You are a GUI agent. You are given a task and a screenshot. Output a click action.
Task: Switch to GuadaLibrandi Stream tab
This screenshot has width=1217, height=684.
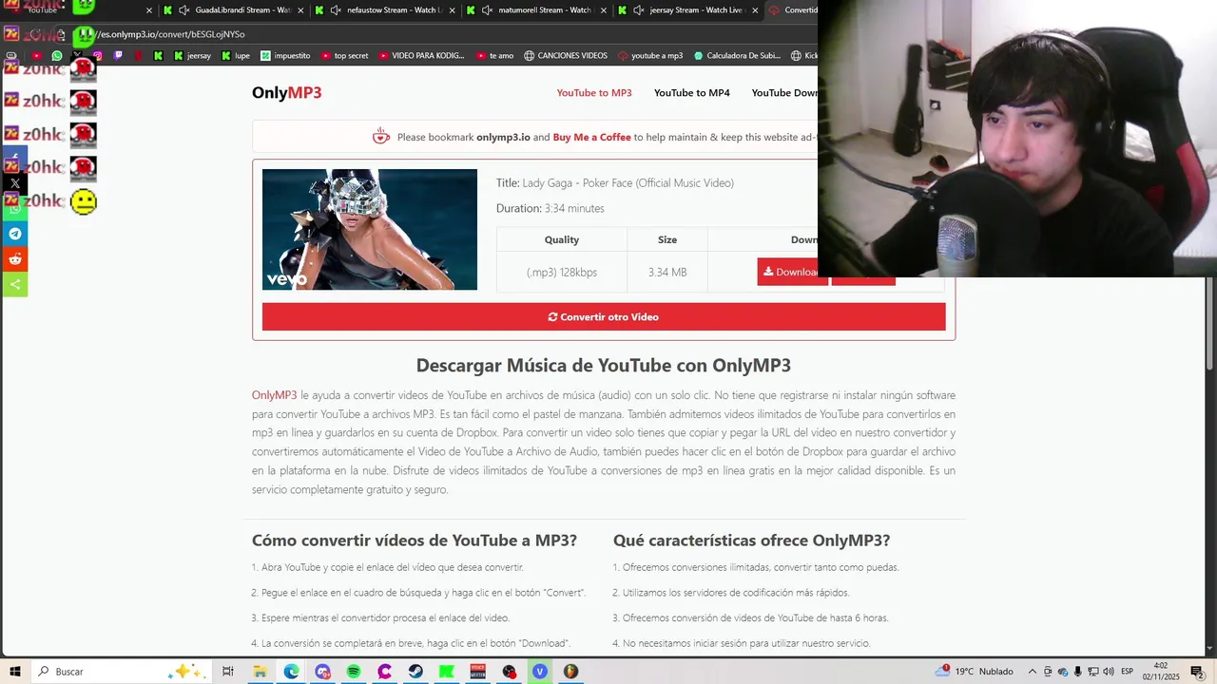(x=232, y=10)
